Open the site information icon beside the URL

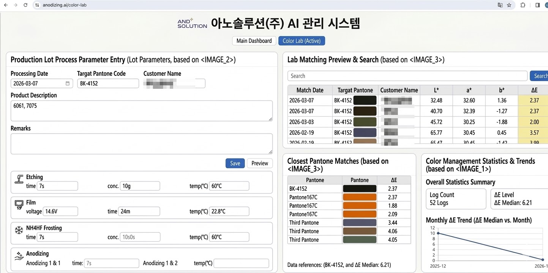(37, 5)
